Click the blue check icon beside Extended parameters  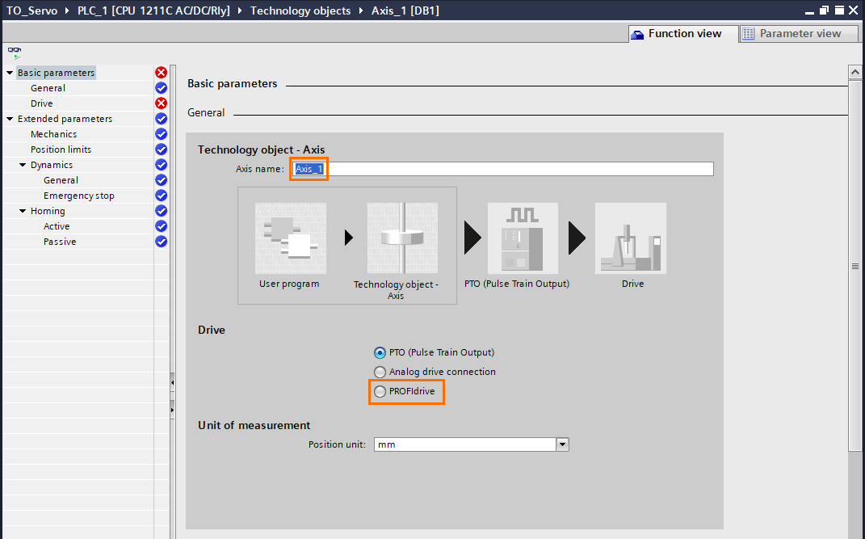(x=161, y=119)
